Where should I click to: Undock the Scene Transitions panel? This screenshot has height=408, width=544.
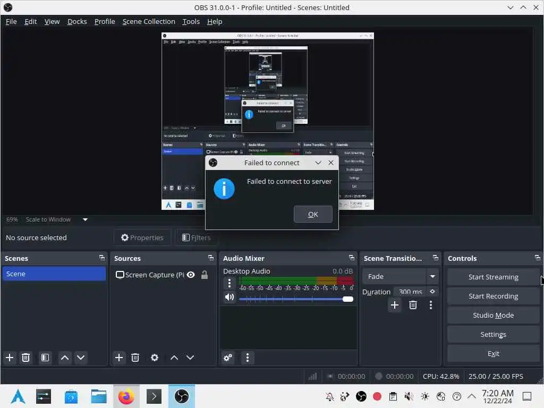436,258
